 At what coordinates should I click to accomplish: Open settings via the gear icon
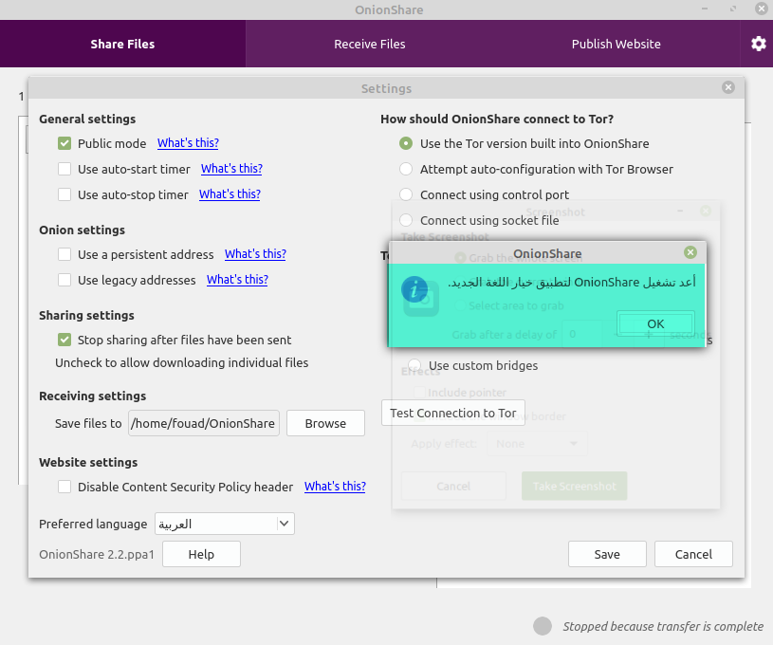pyautogui.click(x=758, y=44)
